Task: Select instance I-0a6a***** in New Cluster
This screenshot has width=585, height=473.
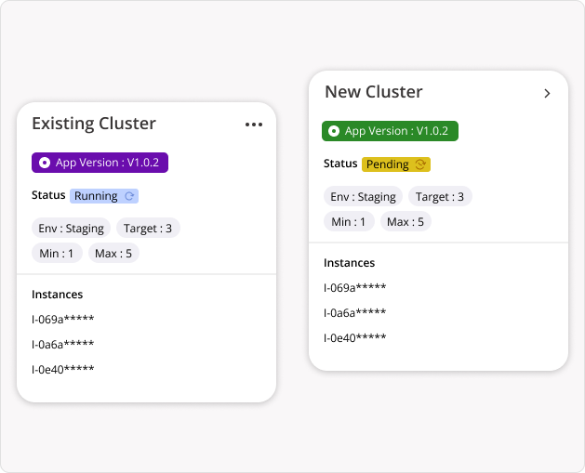Action: tap(354, 313)
